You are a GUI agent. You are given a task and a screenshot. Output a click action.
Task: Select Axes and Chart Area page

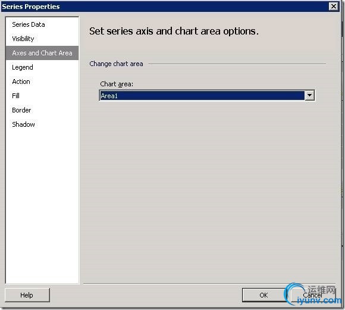point(42,53)
